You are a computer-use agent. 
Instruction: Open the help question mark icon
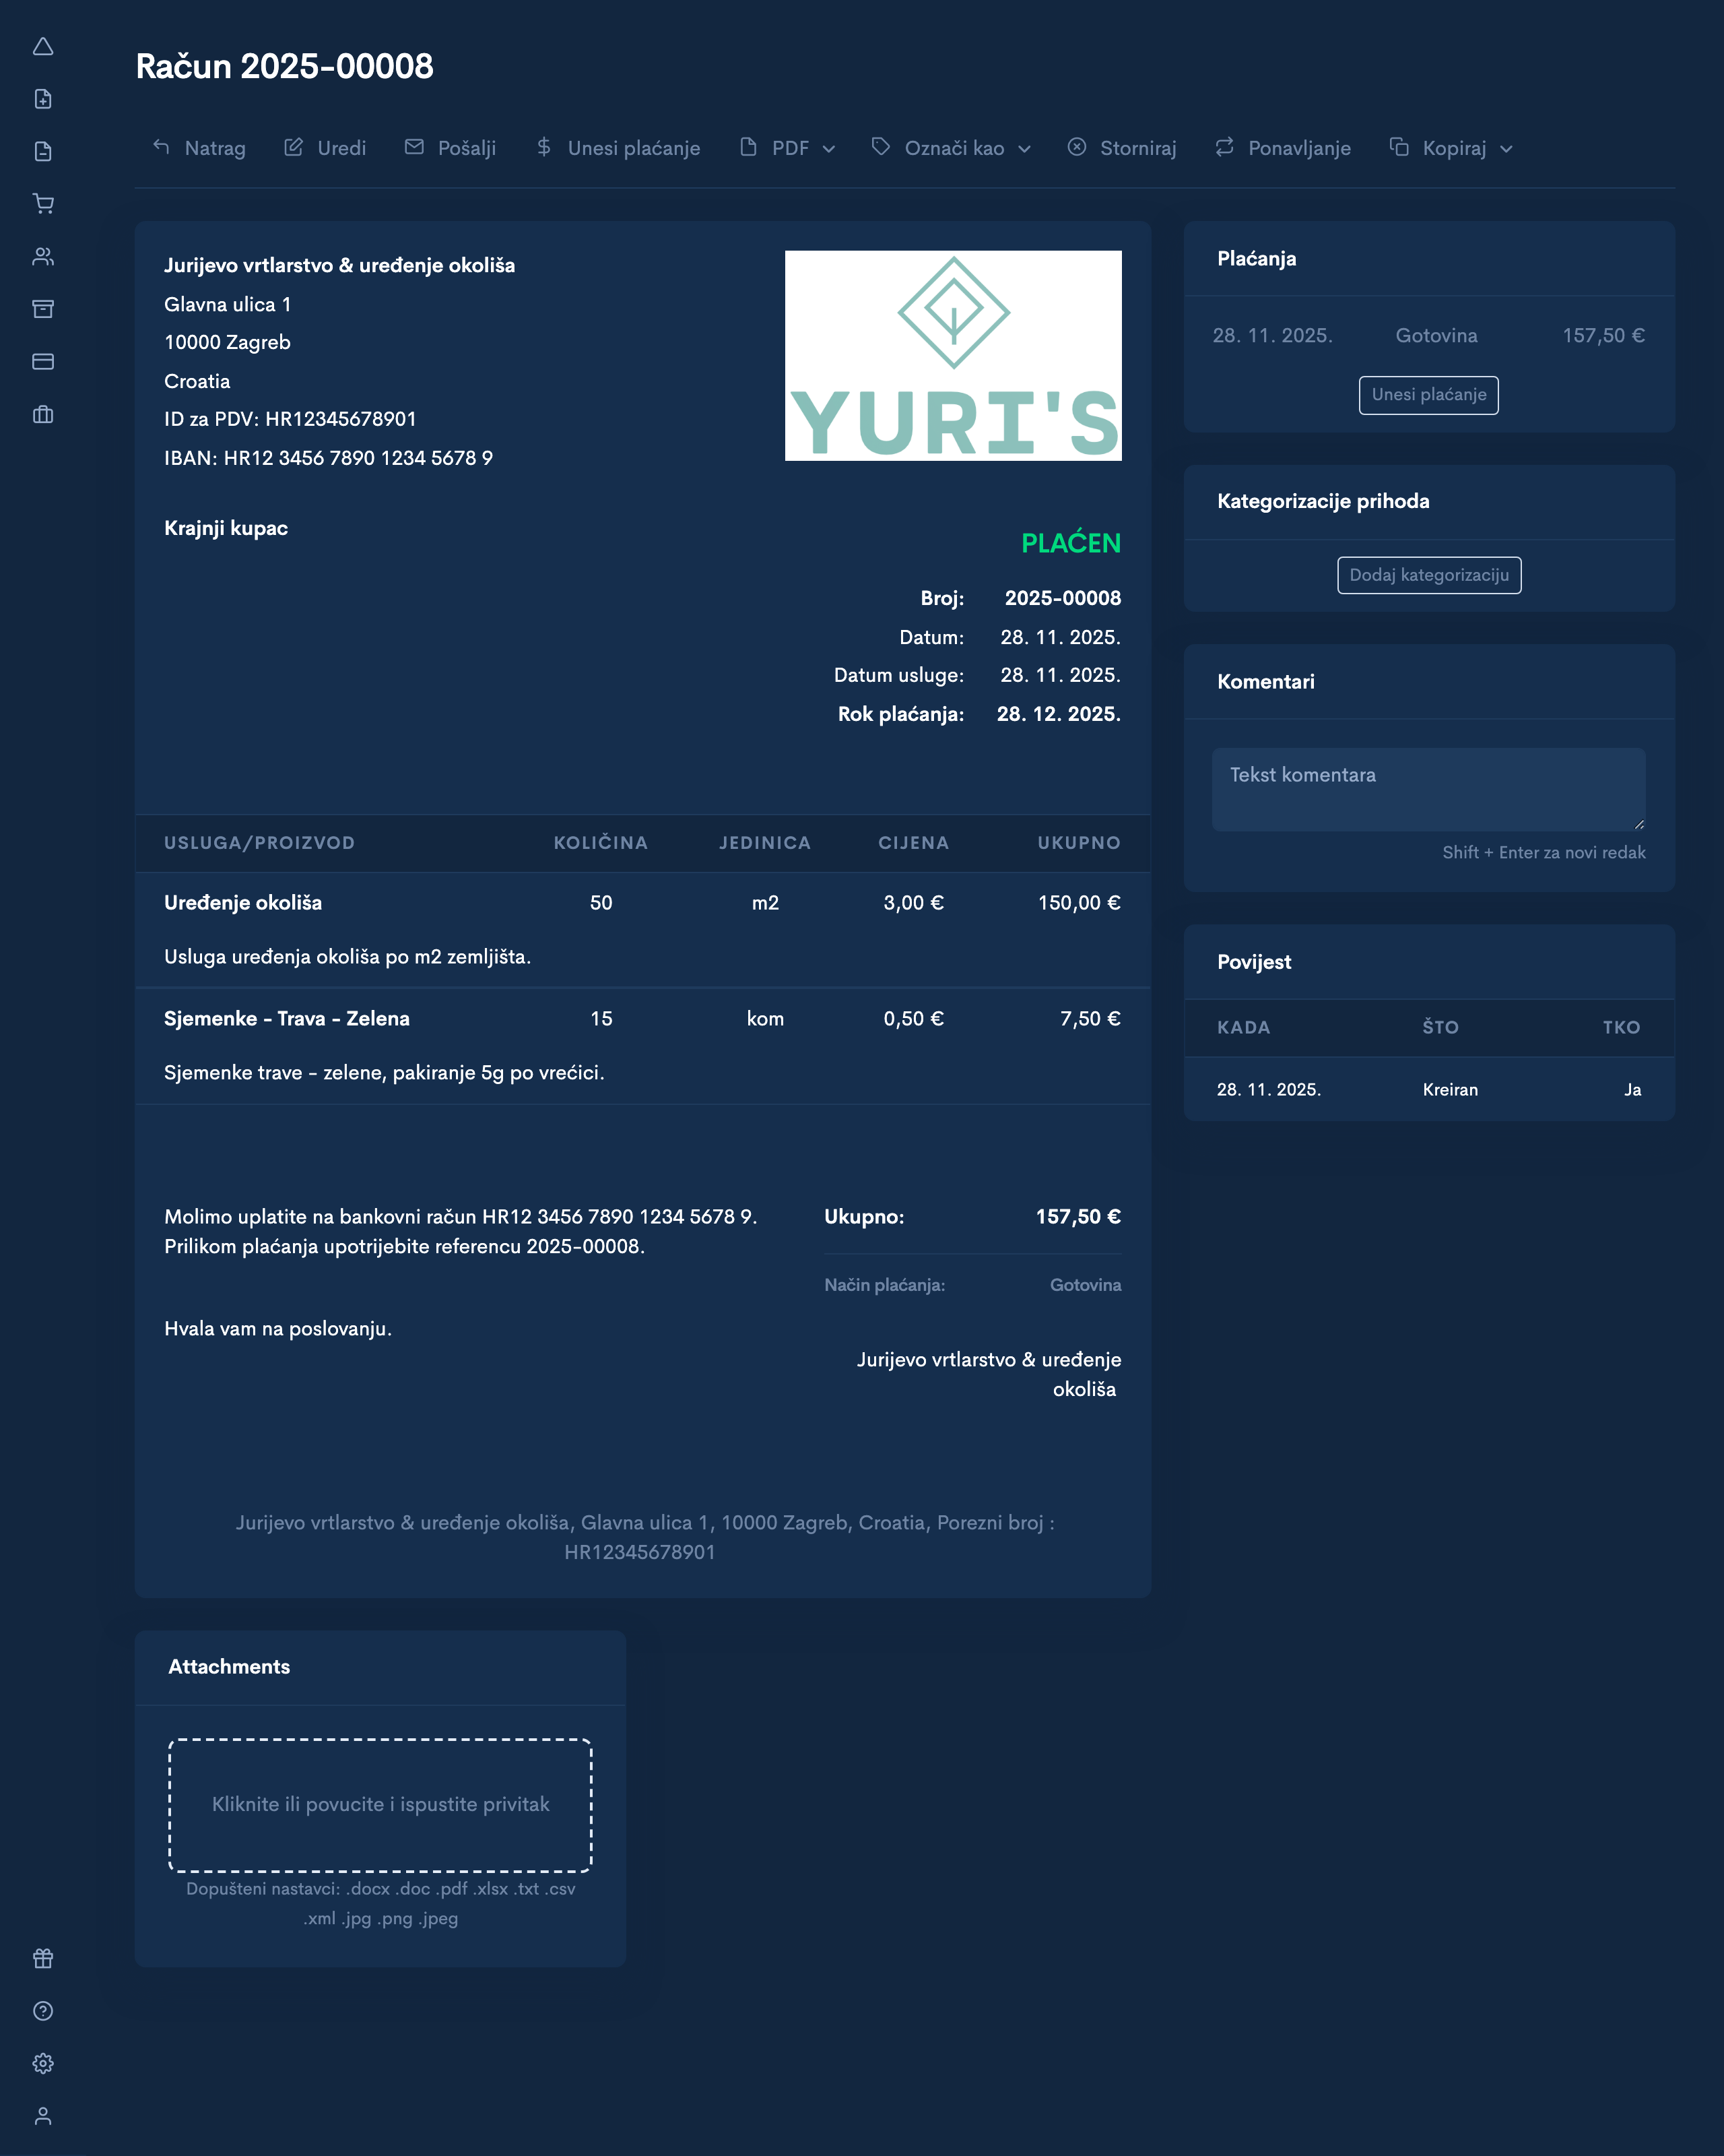coord(43,2011)
